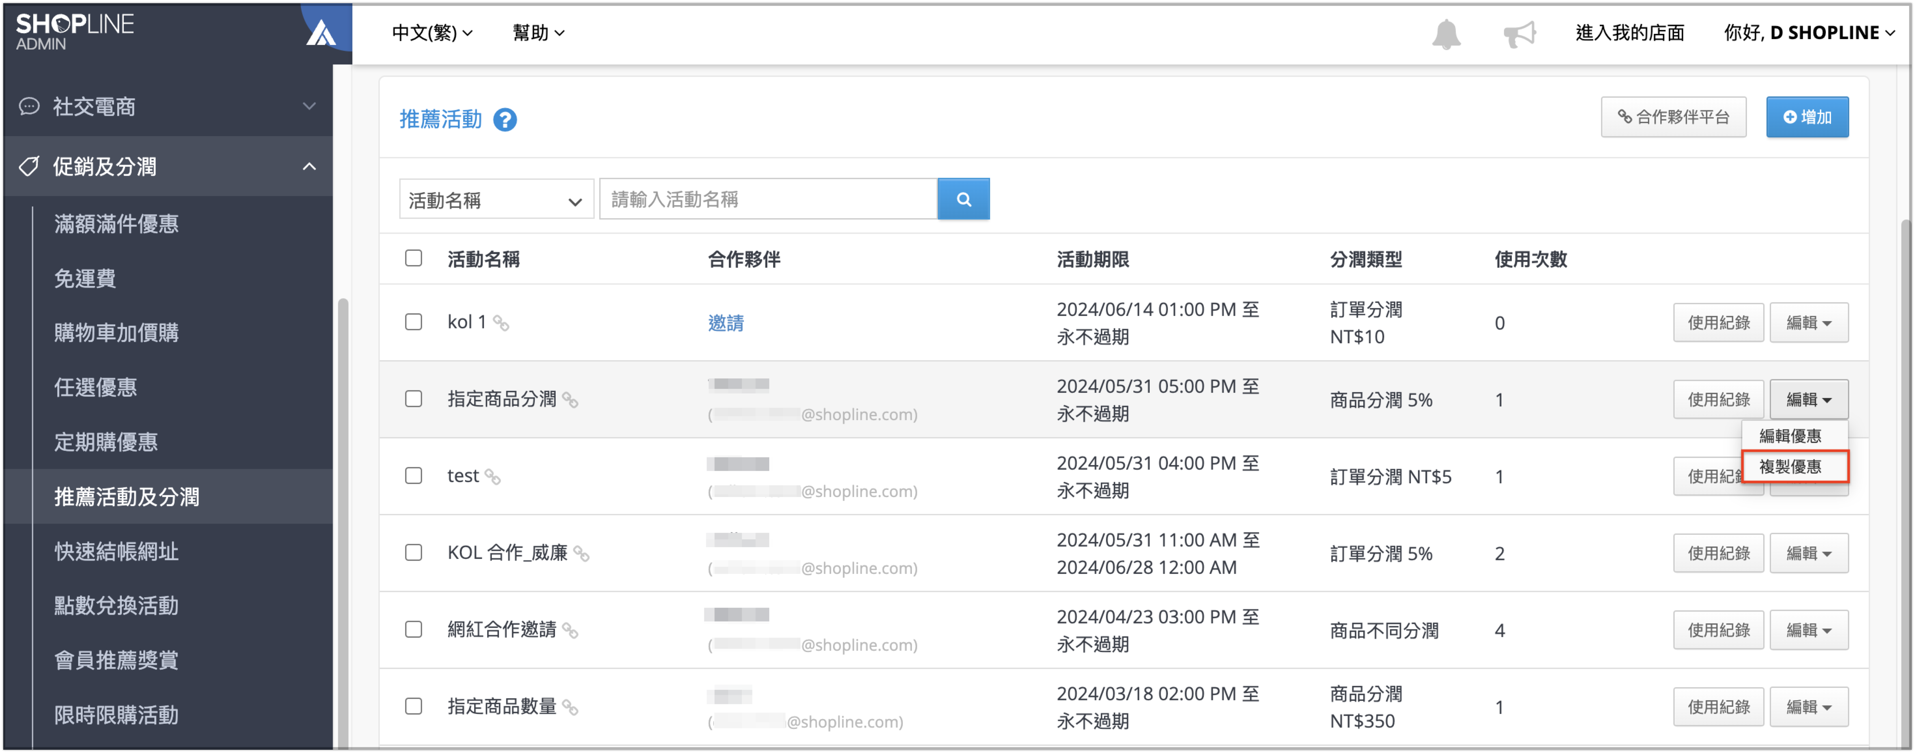Click the 推薦活動 page title
1915x753 pixels.
click(441, 119)
